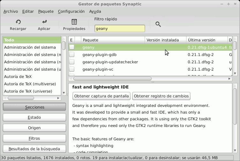Click the Recargar reload icon

click(x=18, y=22)
